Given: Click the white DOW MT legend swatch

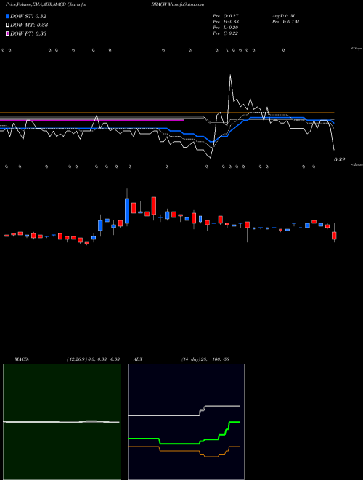Looking at the screenshot, I should (x=7, y=25).
